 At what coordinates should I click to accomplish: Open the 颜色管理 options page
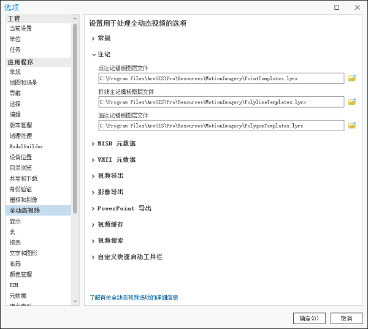[x=20, y=274]
